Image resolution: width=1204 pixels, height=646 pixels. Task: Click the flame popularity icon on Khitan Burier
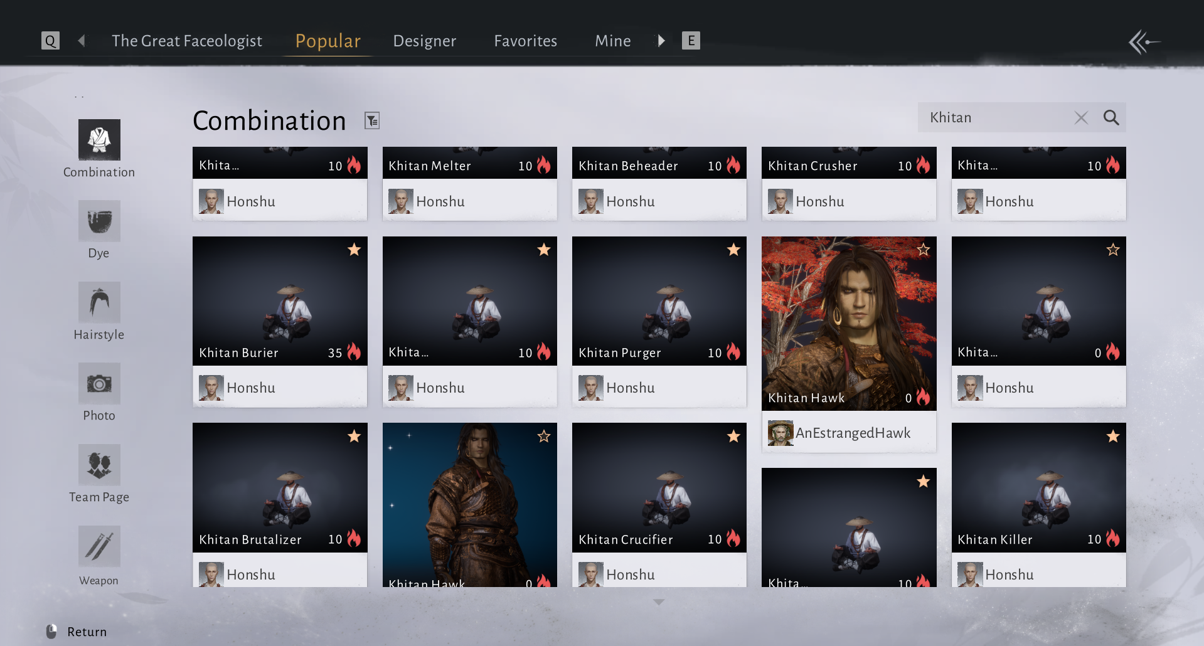pos(354,352)
